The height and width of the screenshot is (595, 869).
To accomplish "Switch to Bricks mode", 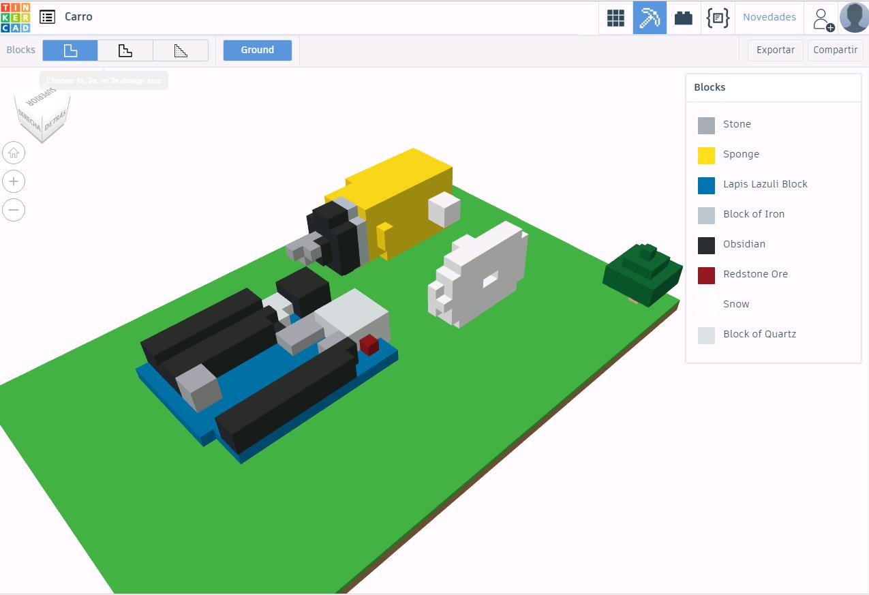I will (684, 18).
